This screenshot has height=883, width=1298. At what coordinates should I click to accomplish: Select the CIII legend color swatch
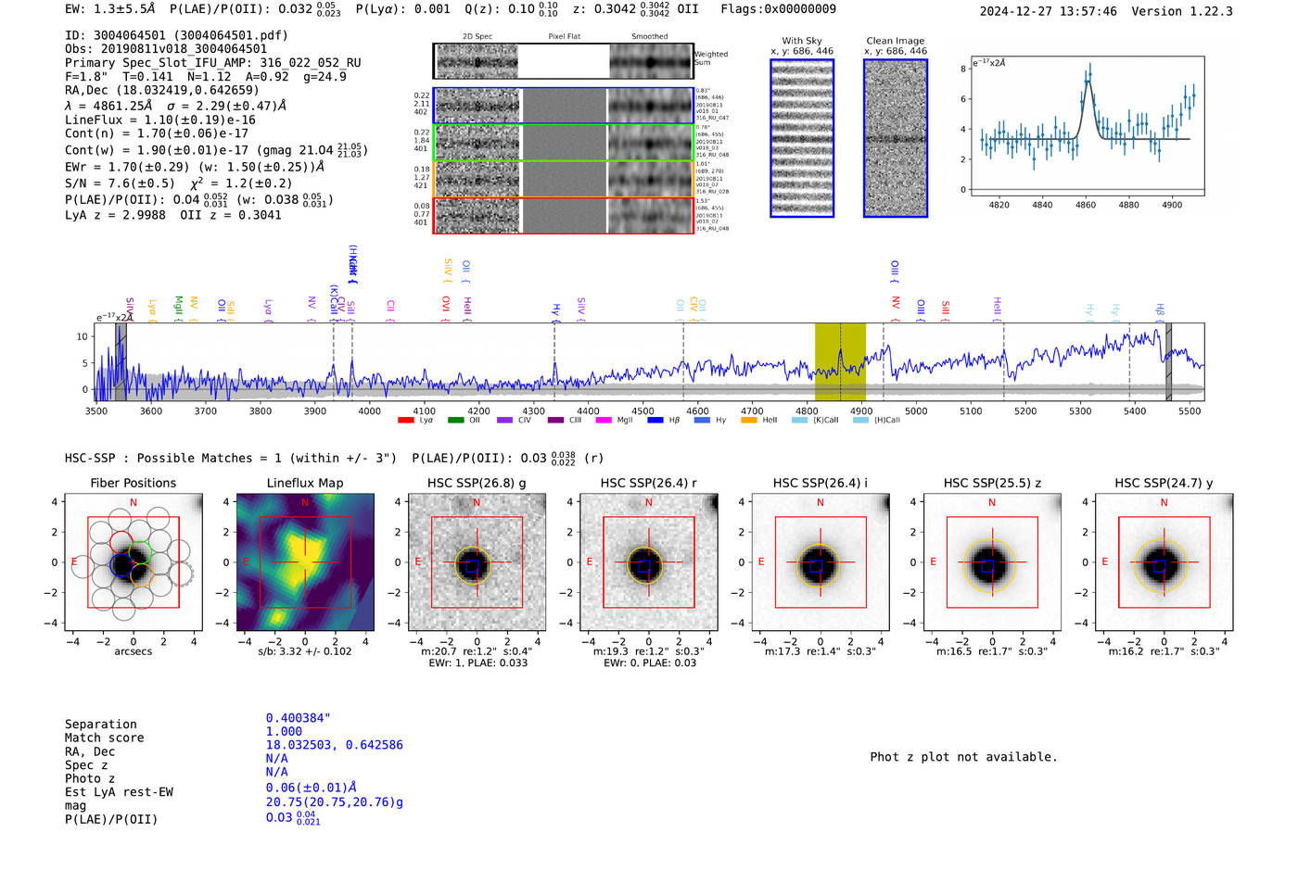tap(555, 420)
